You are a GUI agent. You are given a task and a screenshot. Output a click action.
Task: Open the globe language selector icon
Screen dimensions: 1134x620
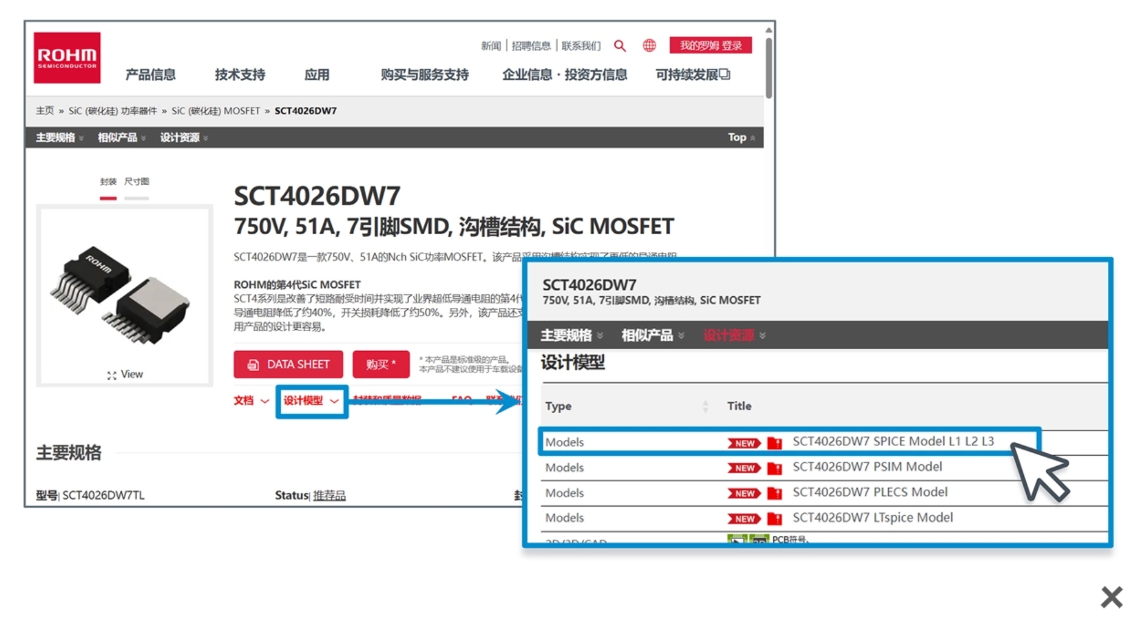pyautogui.click(x=649, y=46)
